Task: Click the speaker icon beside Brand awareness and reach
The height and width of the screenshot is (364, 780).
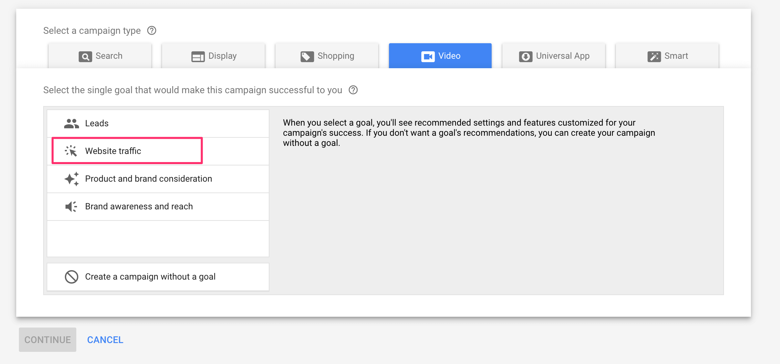Action: (70, 206)
